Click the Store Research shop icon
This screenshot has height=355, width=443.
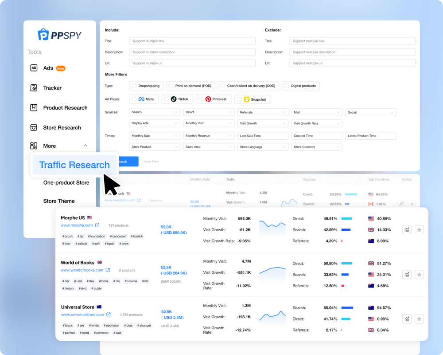pos(34,127)
